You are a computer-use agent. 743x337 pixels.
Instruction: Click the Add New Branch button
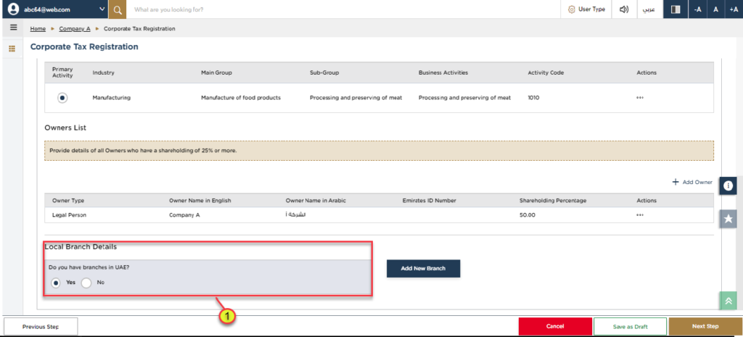[423, 268]
